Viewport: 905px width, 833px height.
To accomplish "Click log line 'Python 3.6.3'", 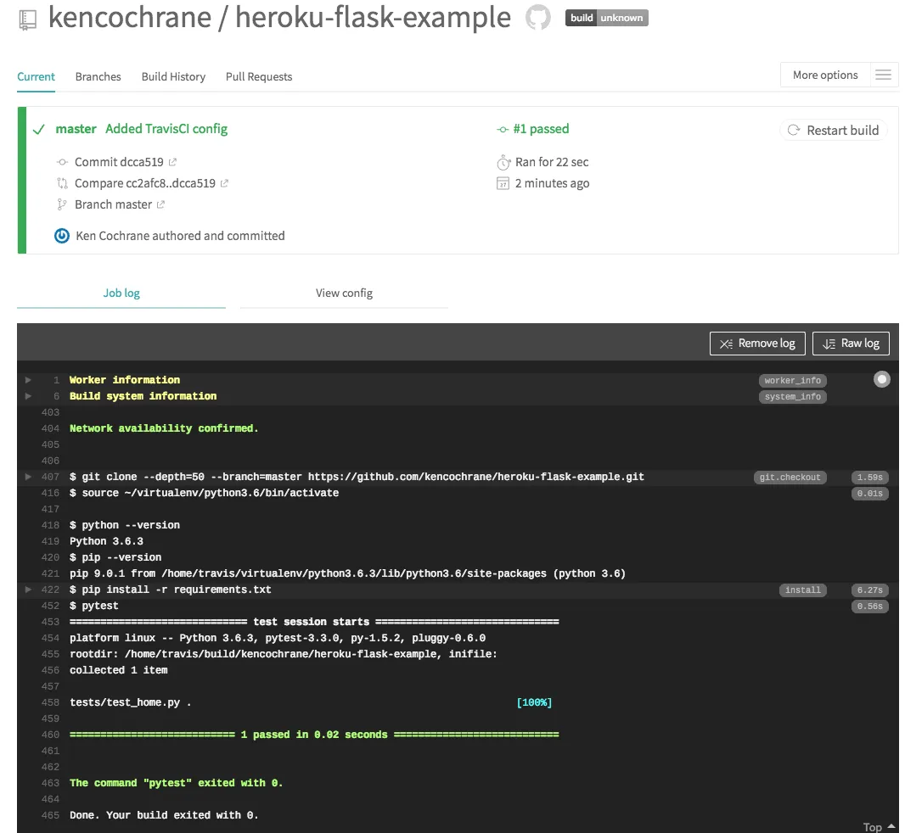I will [106, 541].
